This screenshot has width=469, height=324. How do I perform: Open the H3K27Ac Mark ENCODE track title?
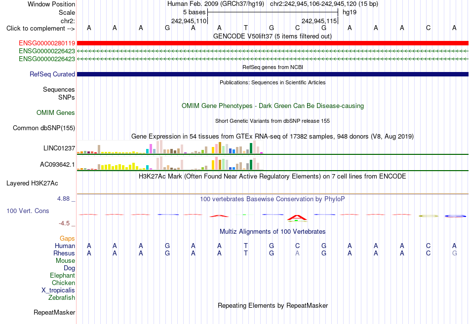[272, 177]
